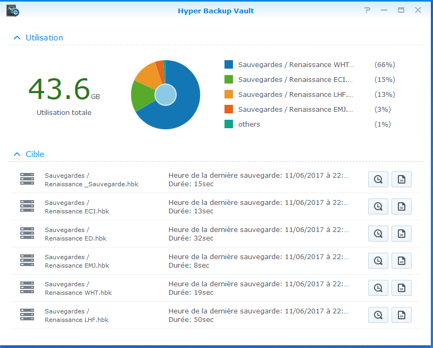The width and height of the screenshot is (433, 348).
Task: Click the Durée: 8sec text
Action: coord(189,265)
